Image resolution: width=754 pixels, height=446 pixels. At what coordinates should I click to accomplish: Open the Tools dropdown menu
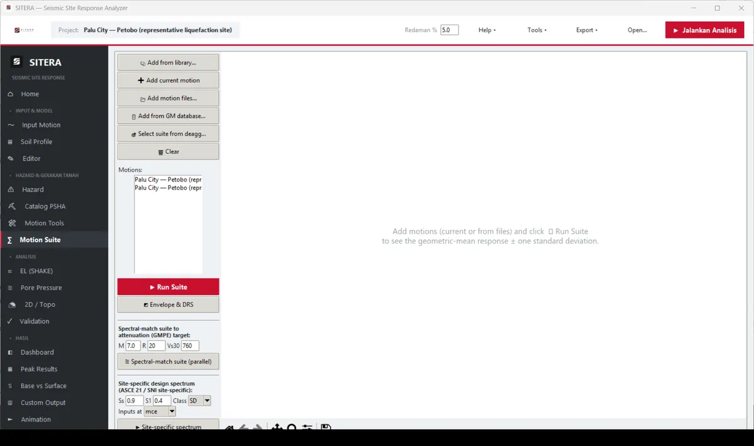pos(537,30)
